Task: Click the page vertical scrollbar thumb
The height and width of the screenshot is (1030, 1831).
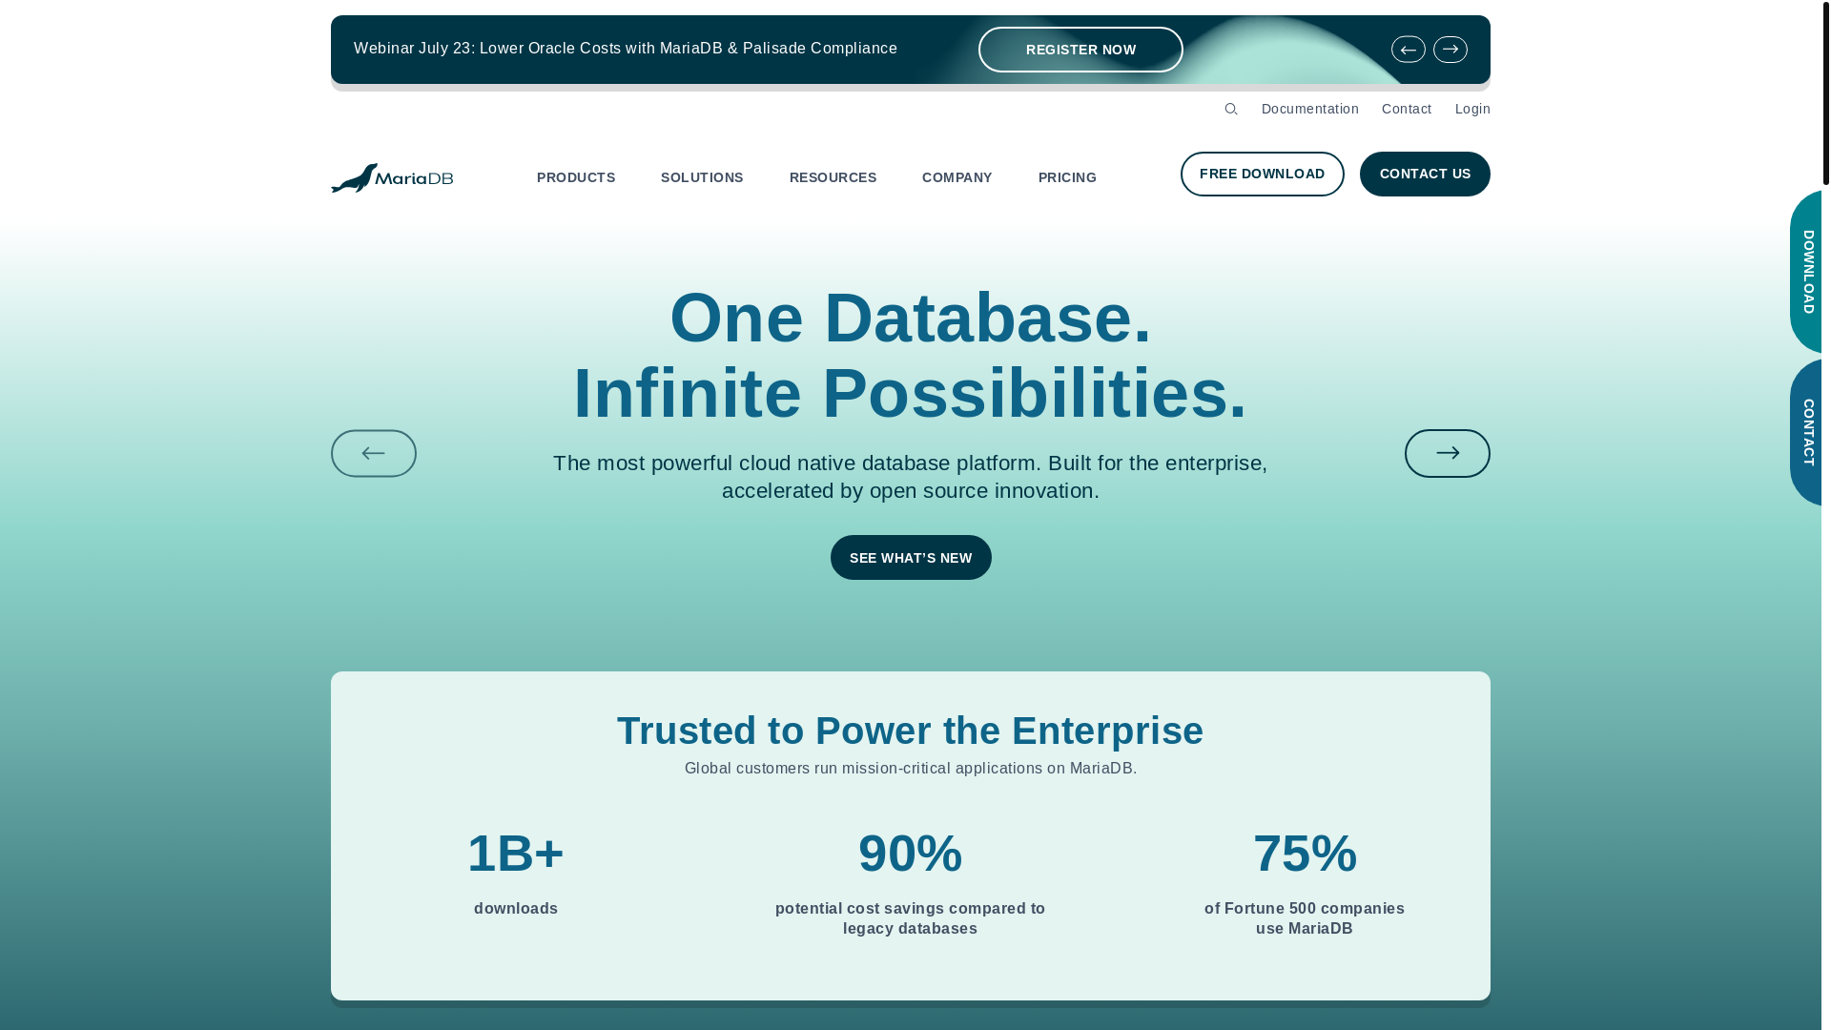Action: 1826,93
